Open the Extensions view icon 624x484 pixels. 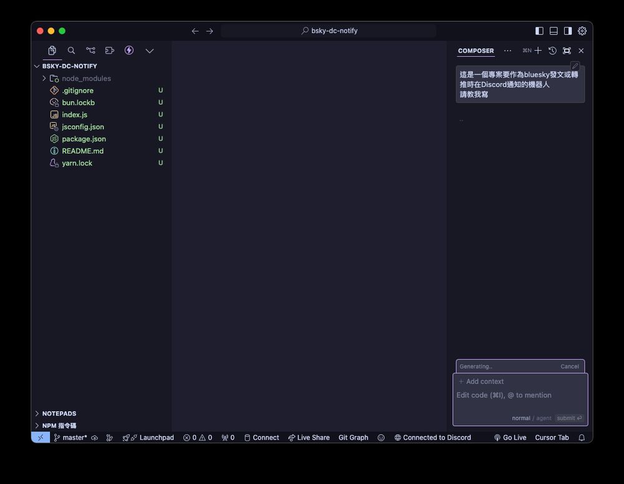click(x=110, y=50)
